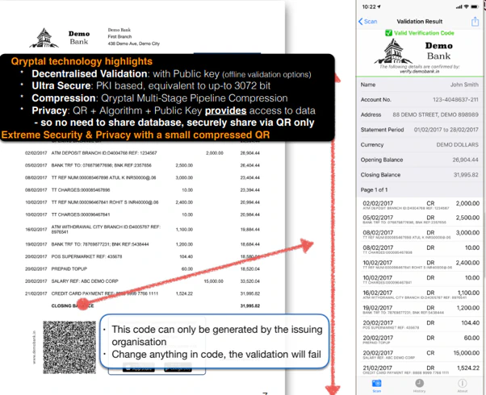Click the red dot on Closing Balance
486x395 pixels.
[x=85, y=306]
